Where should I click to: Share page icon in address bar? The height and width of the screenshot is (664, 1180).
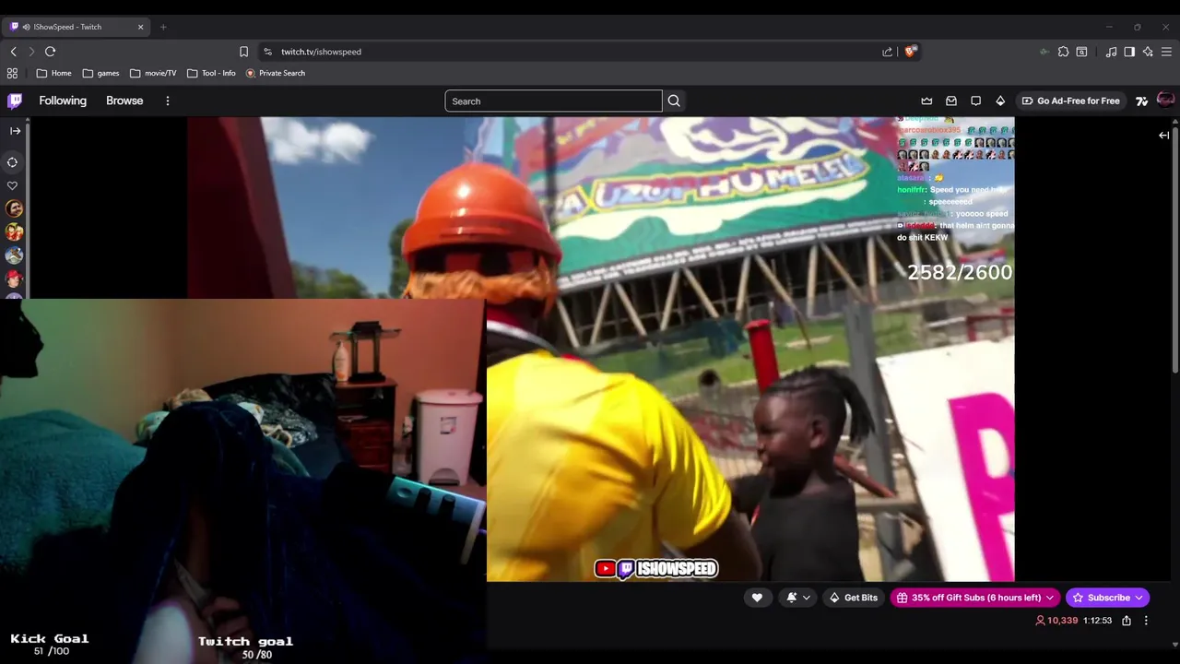click(x=887, y=52)
